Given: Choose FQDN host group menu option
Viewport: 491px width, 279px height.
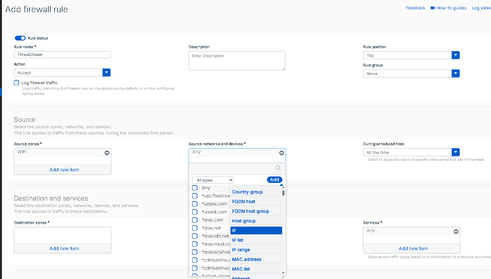Looking at the screenshot, I should [x=250, y=211].
